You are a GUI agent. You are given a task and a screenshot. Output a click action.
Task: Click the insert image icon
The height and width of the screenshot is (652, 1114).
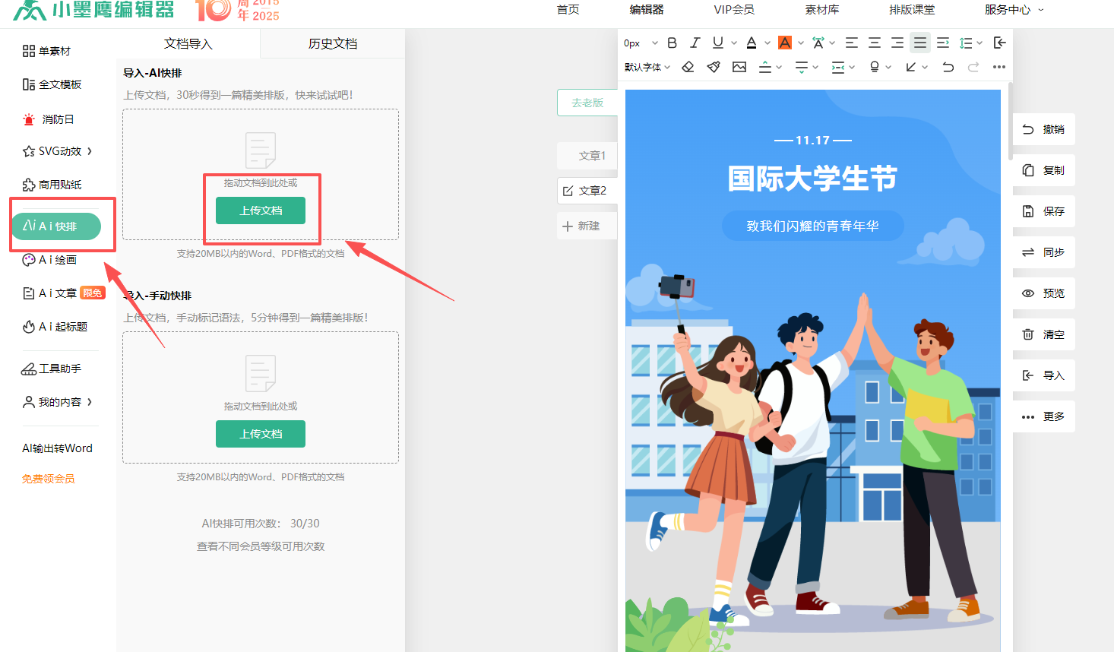point(739,67)
